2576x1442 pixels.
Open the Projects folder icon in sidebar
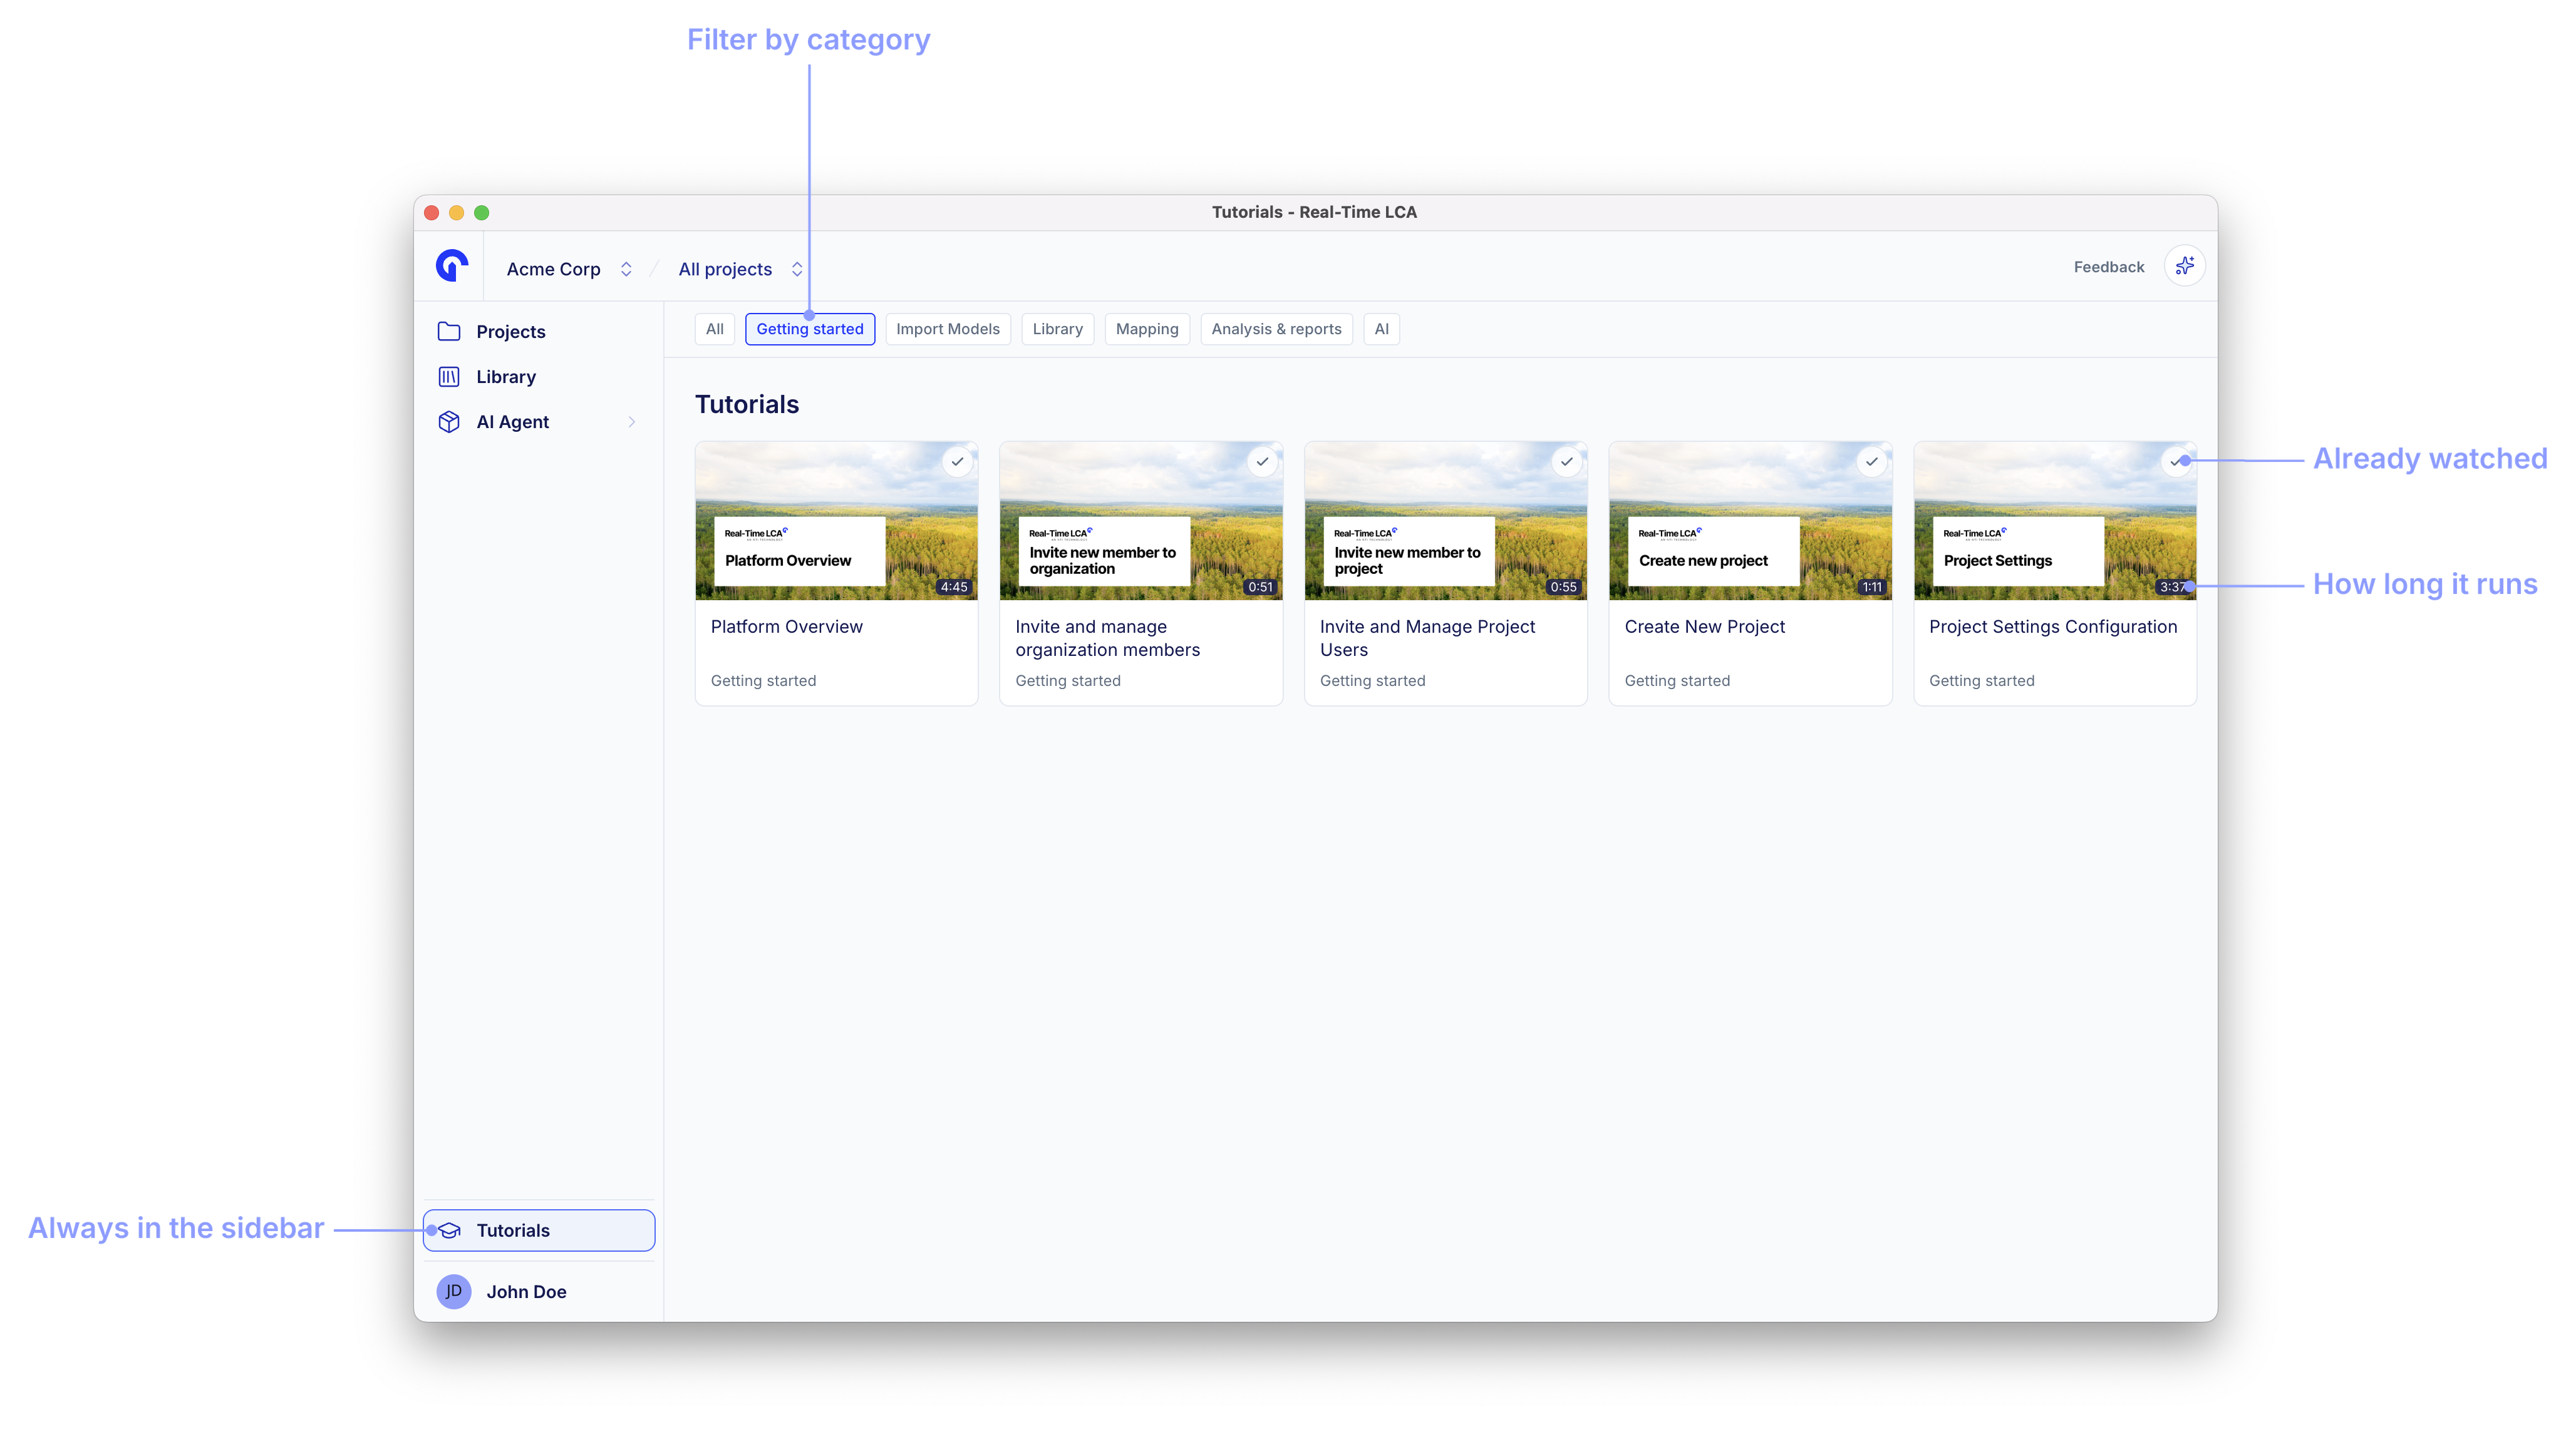tap(449, 330)
